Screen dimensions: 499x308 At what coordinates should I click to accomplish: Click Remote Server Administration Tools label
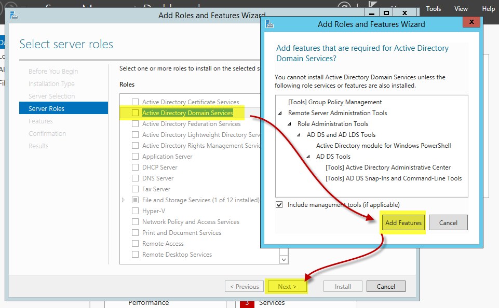click(x=338, y=113)
